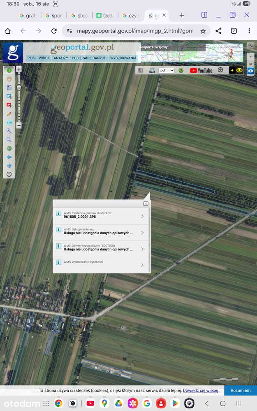Toggle the blue eye visibility button
This screenshot has height=411, width=257.
[251, 71]
